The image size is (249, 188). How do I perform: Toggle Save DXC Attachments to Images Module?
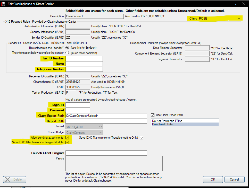[x=67, y=142]
